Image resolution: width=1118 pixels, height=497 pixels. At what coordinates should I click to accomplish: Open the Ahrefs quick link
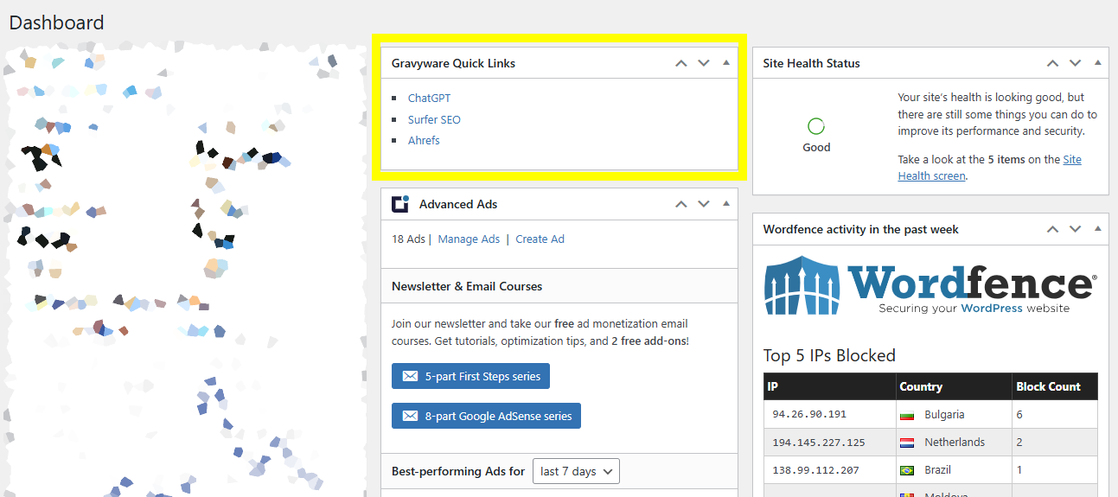(424, 140)
